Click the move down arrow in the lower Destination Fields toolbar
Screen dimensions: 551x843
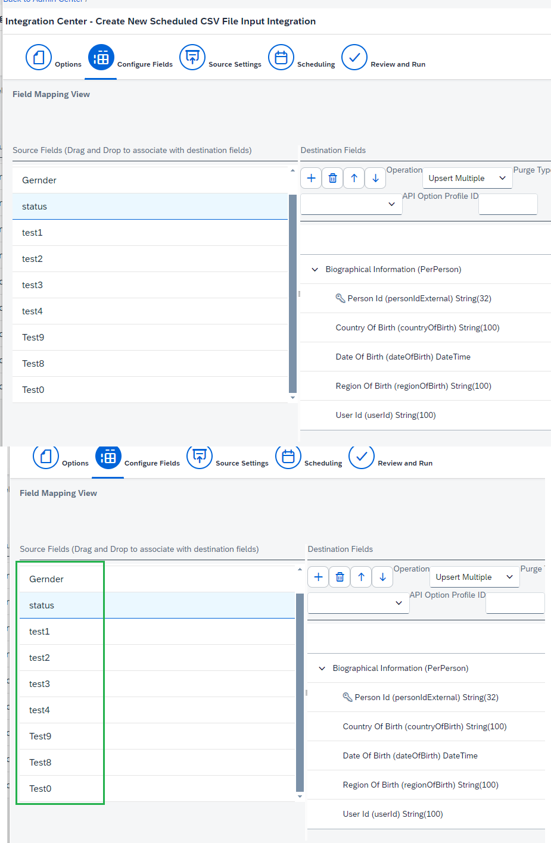[x=382, y=577]
